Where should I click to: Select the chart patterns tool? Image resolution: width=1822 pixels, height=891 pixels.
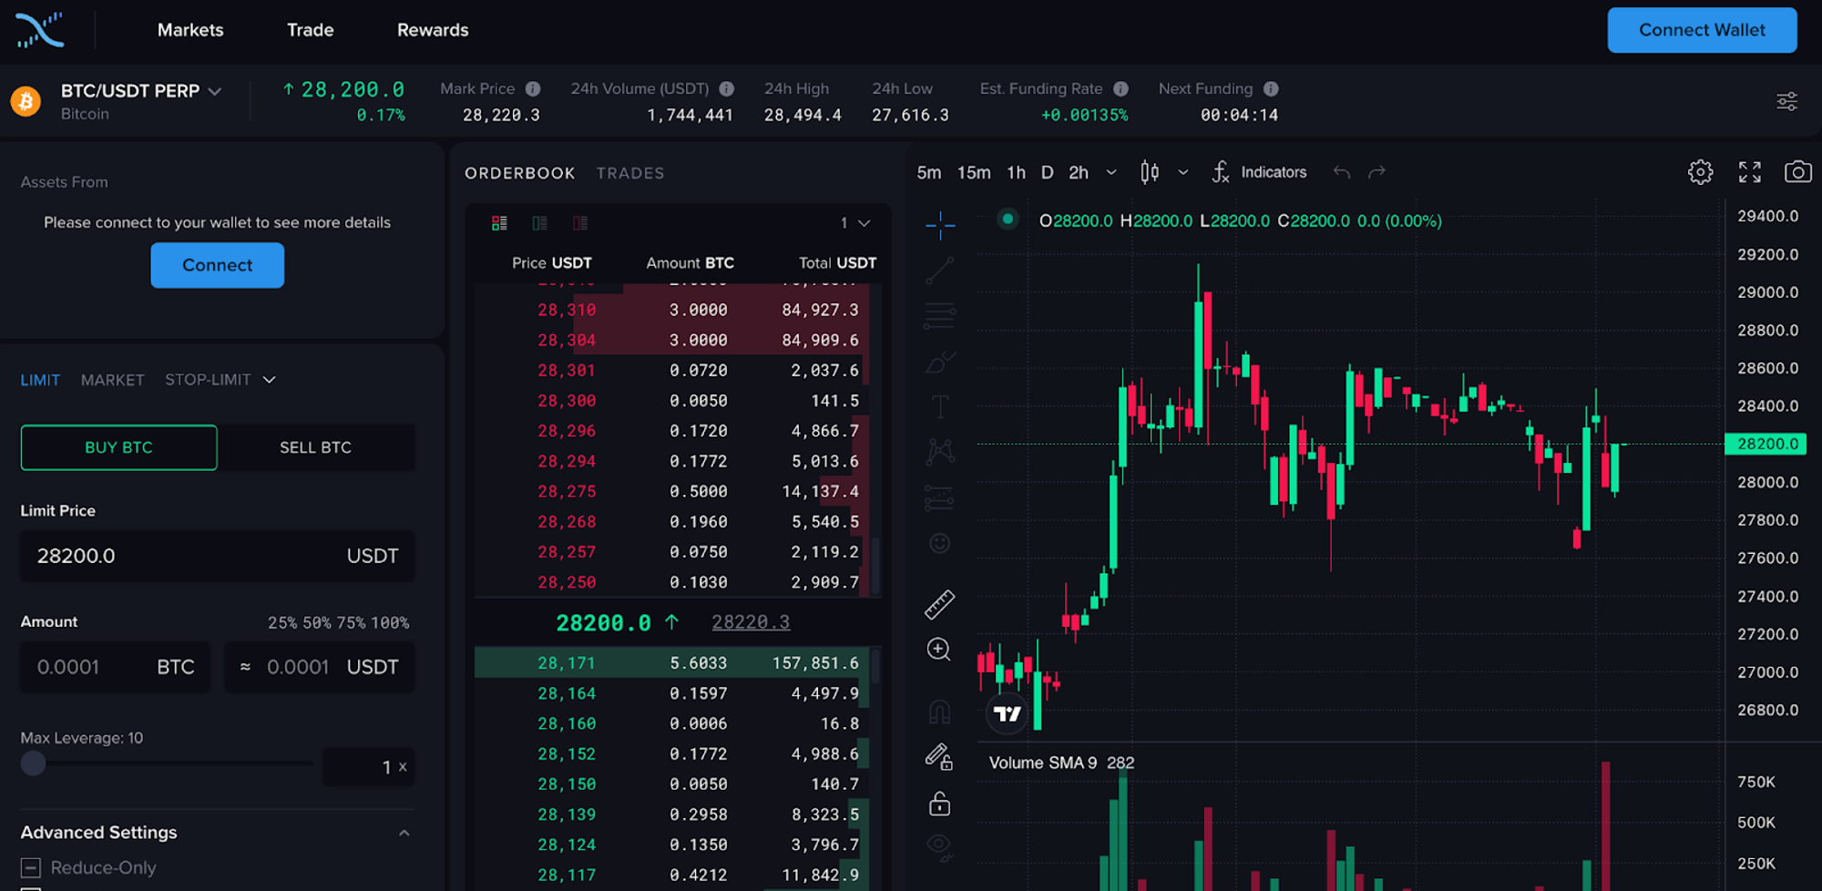939,451
